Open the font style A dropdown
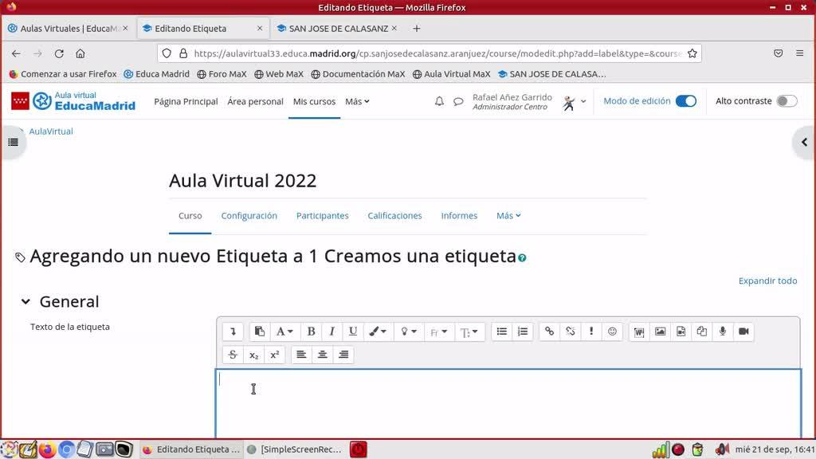Viewport: 816px width, 459px height. (x=284, y=331)
